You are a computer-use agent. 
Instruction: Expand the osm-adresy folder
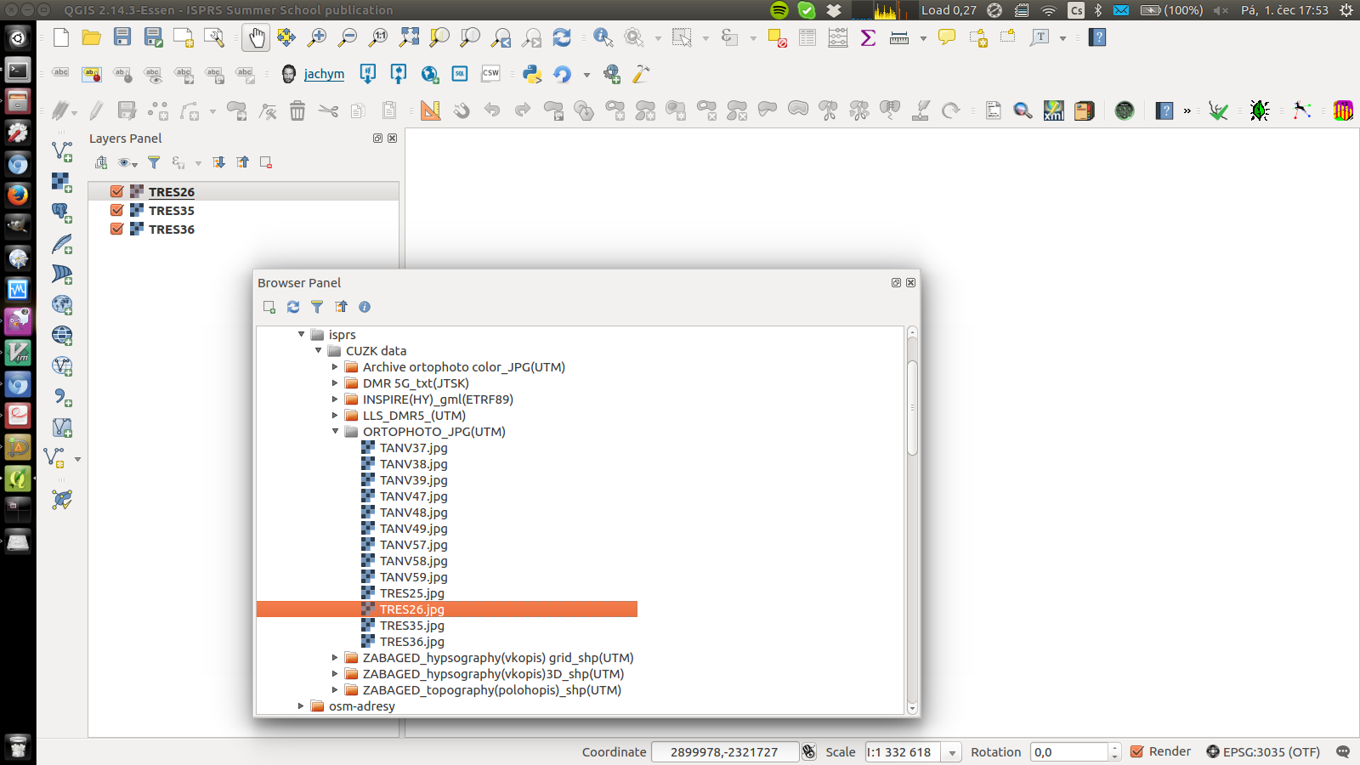tap(301, 706)
